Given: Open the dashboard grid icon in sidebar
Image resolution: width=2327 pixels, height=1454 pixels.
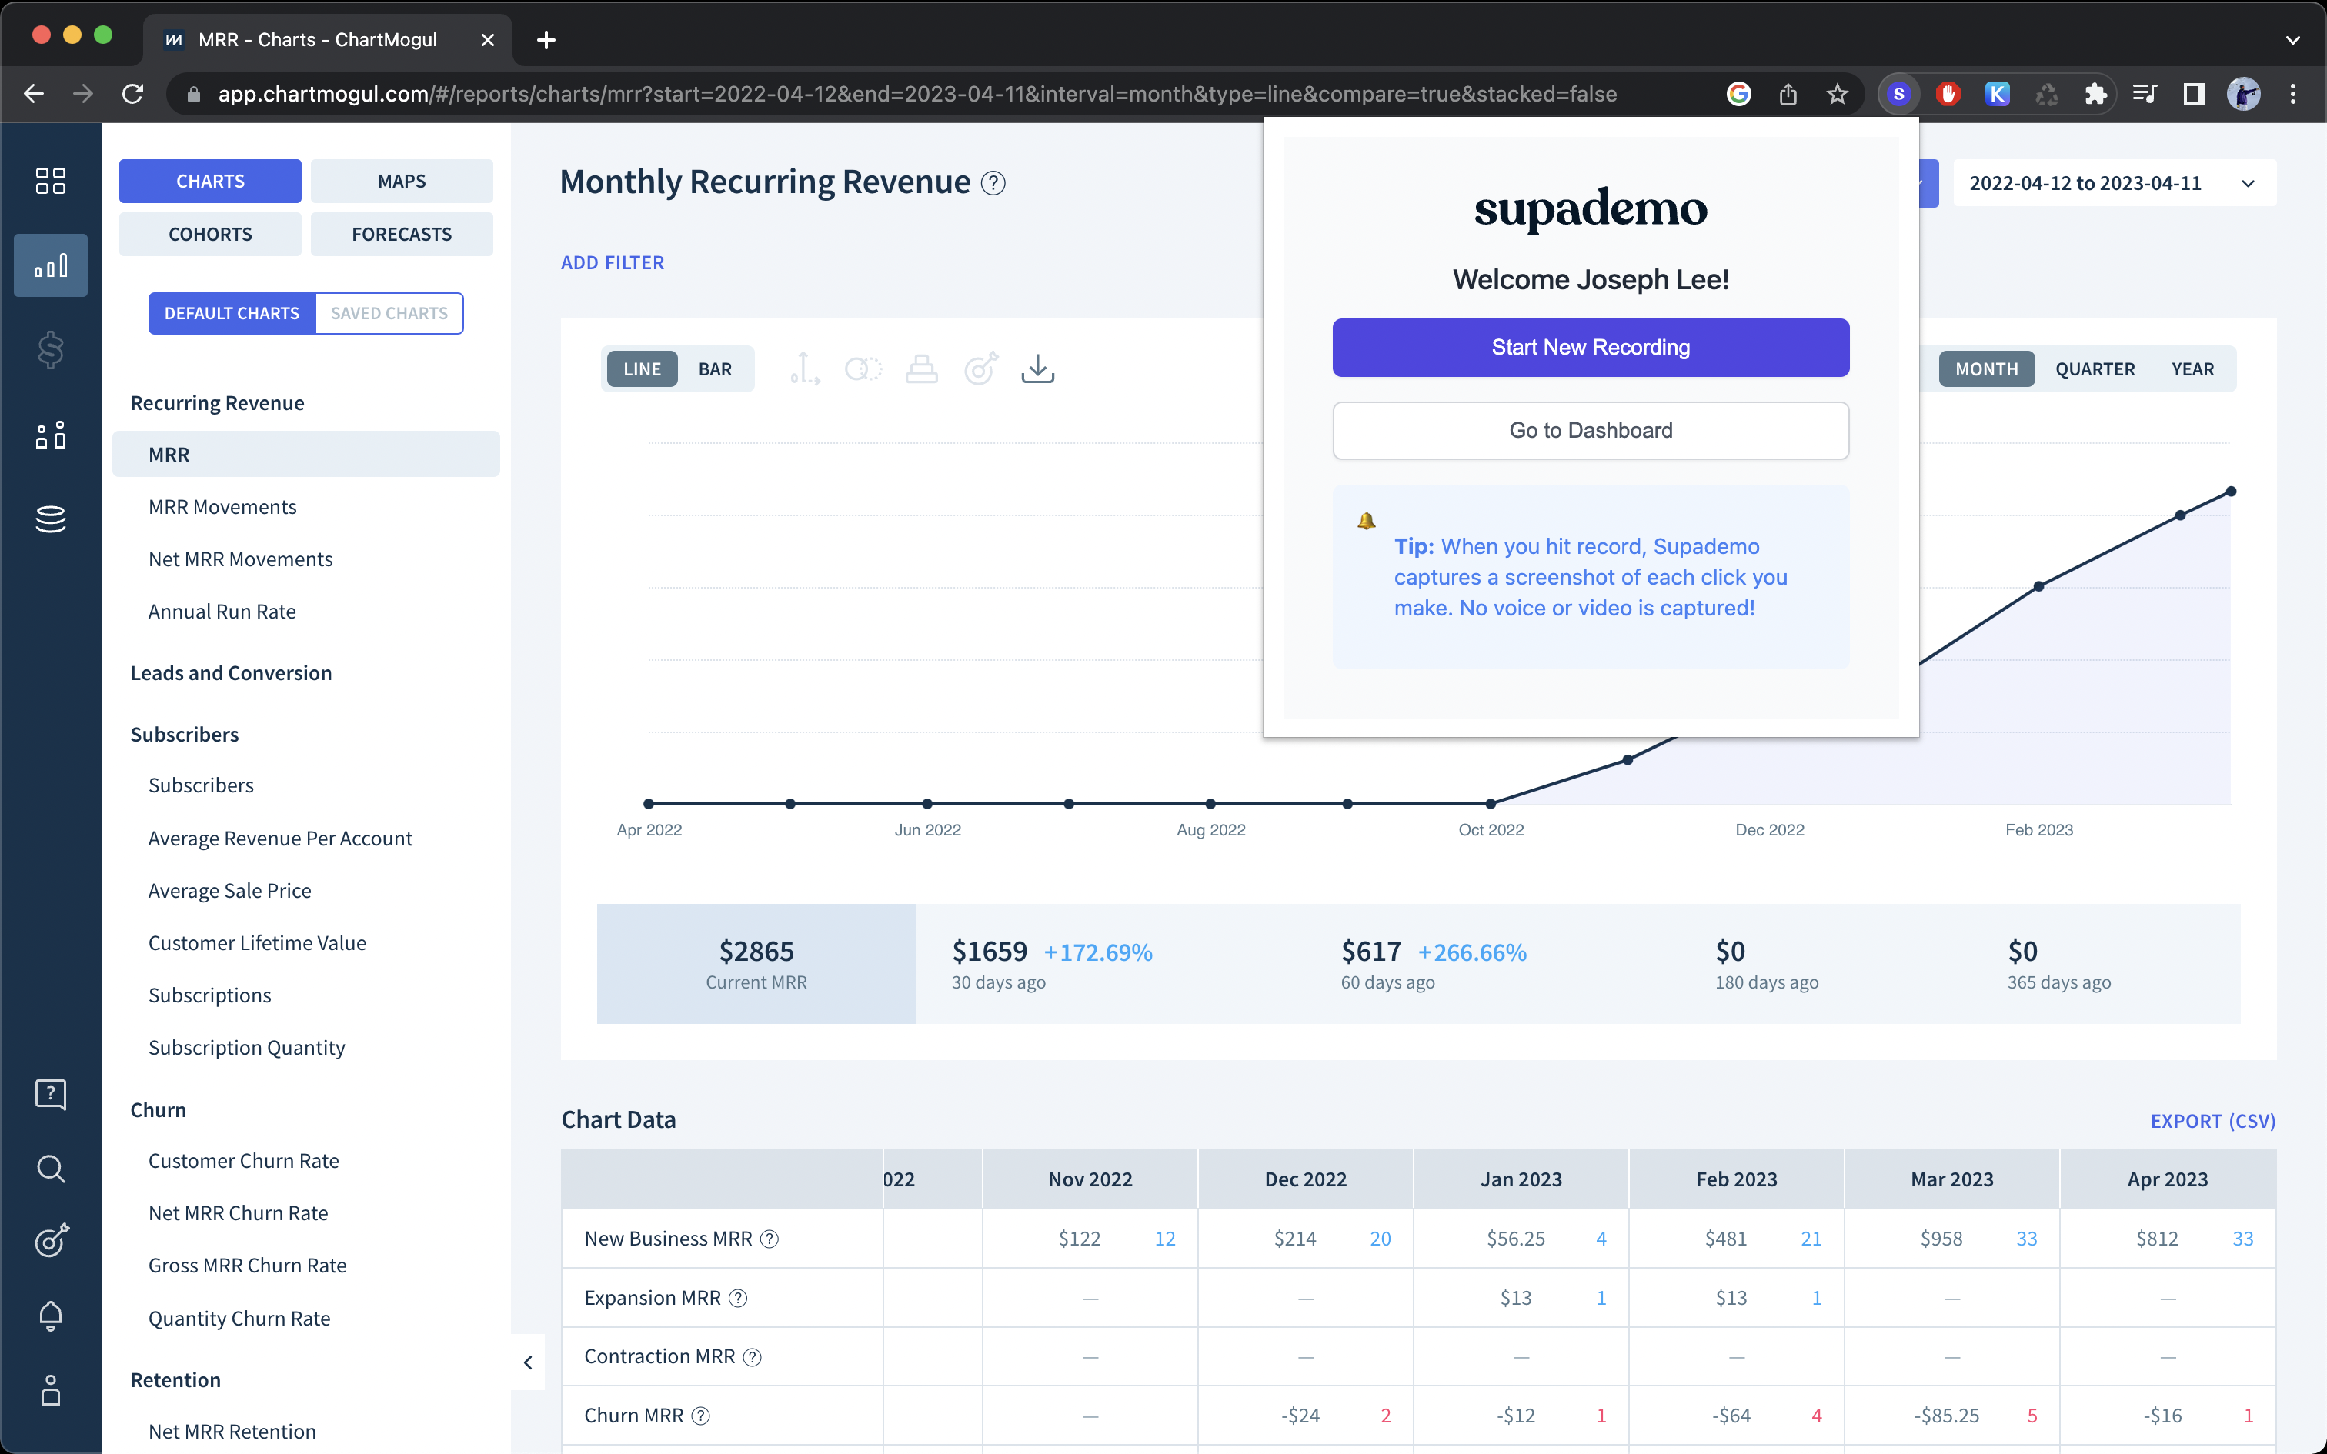Looking at the screenshot, I should pos(50,181).
